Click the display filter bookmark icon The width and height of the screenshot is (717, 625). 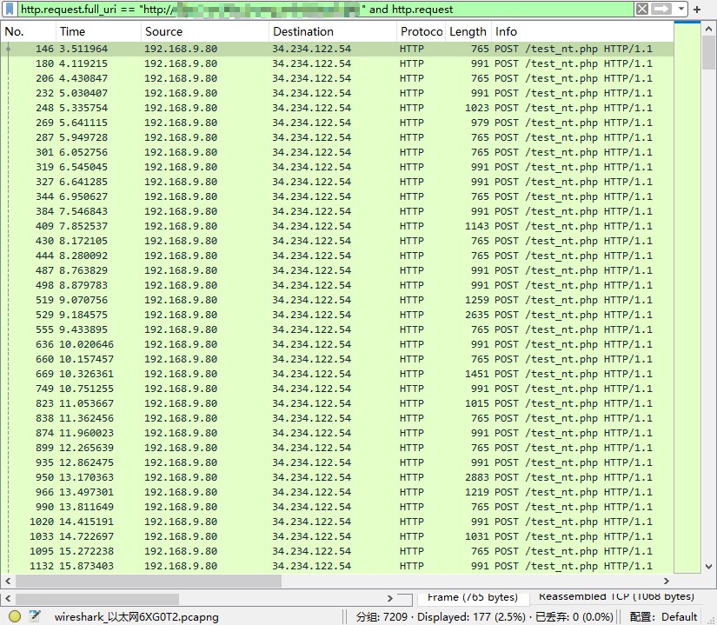(x=10, y=9)
